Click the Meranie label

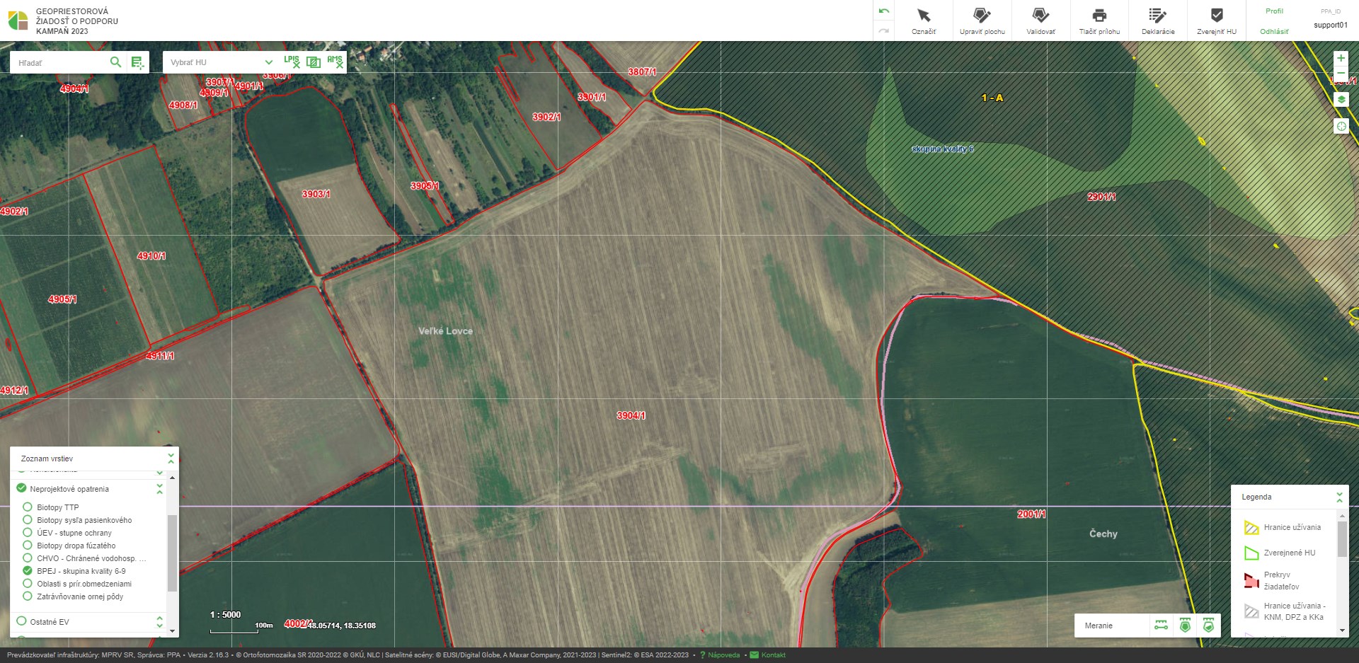point(1099,625)
